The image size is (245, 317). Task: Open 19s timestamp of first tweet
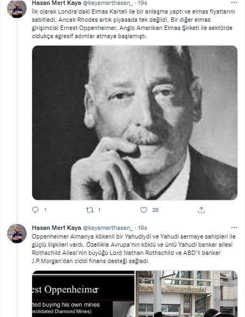coord(142,3)
